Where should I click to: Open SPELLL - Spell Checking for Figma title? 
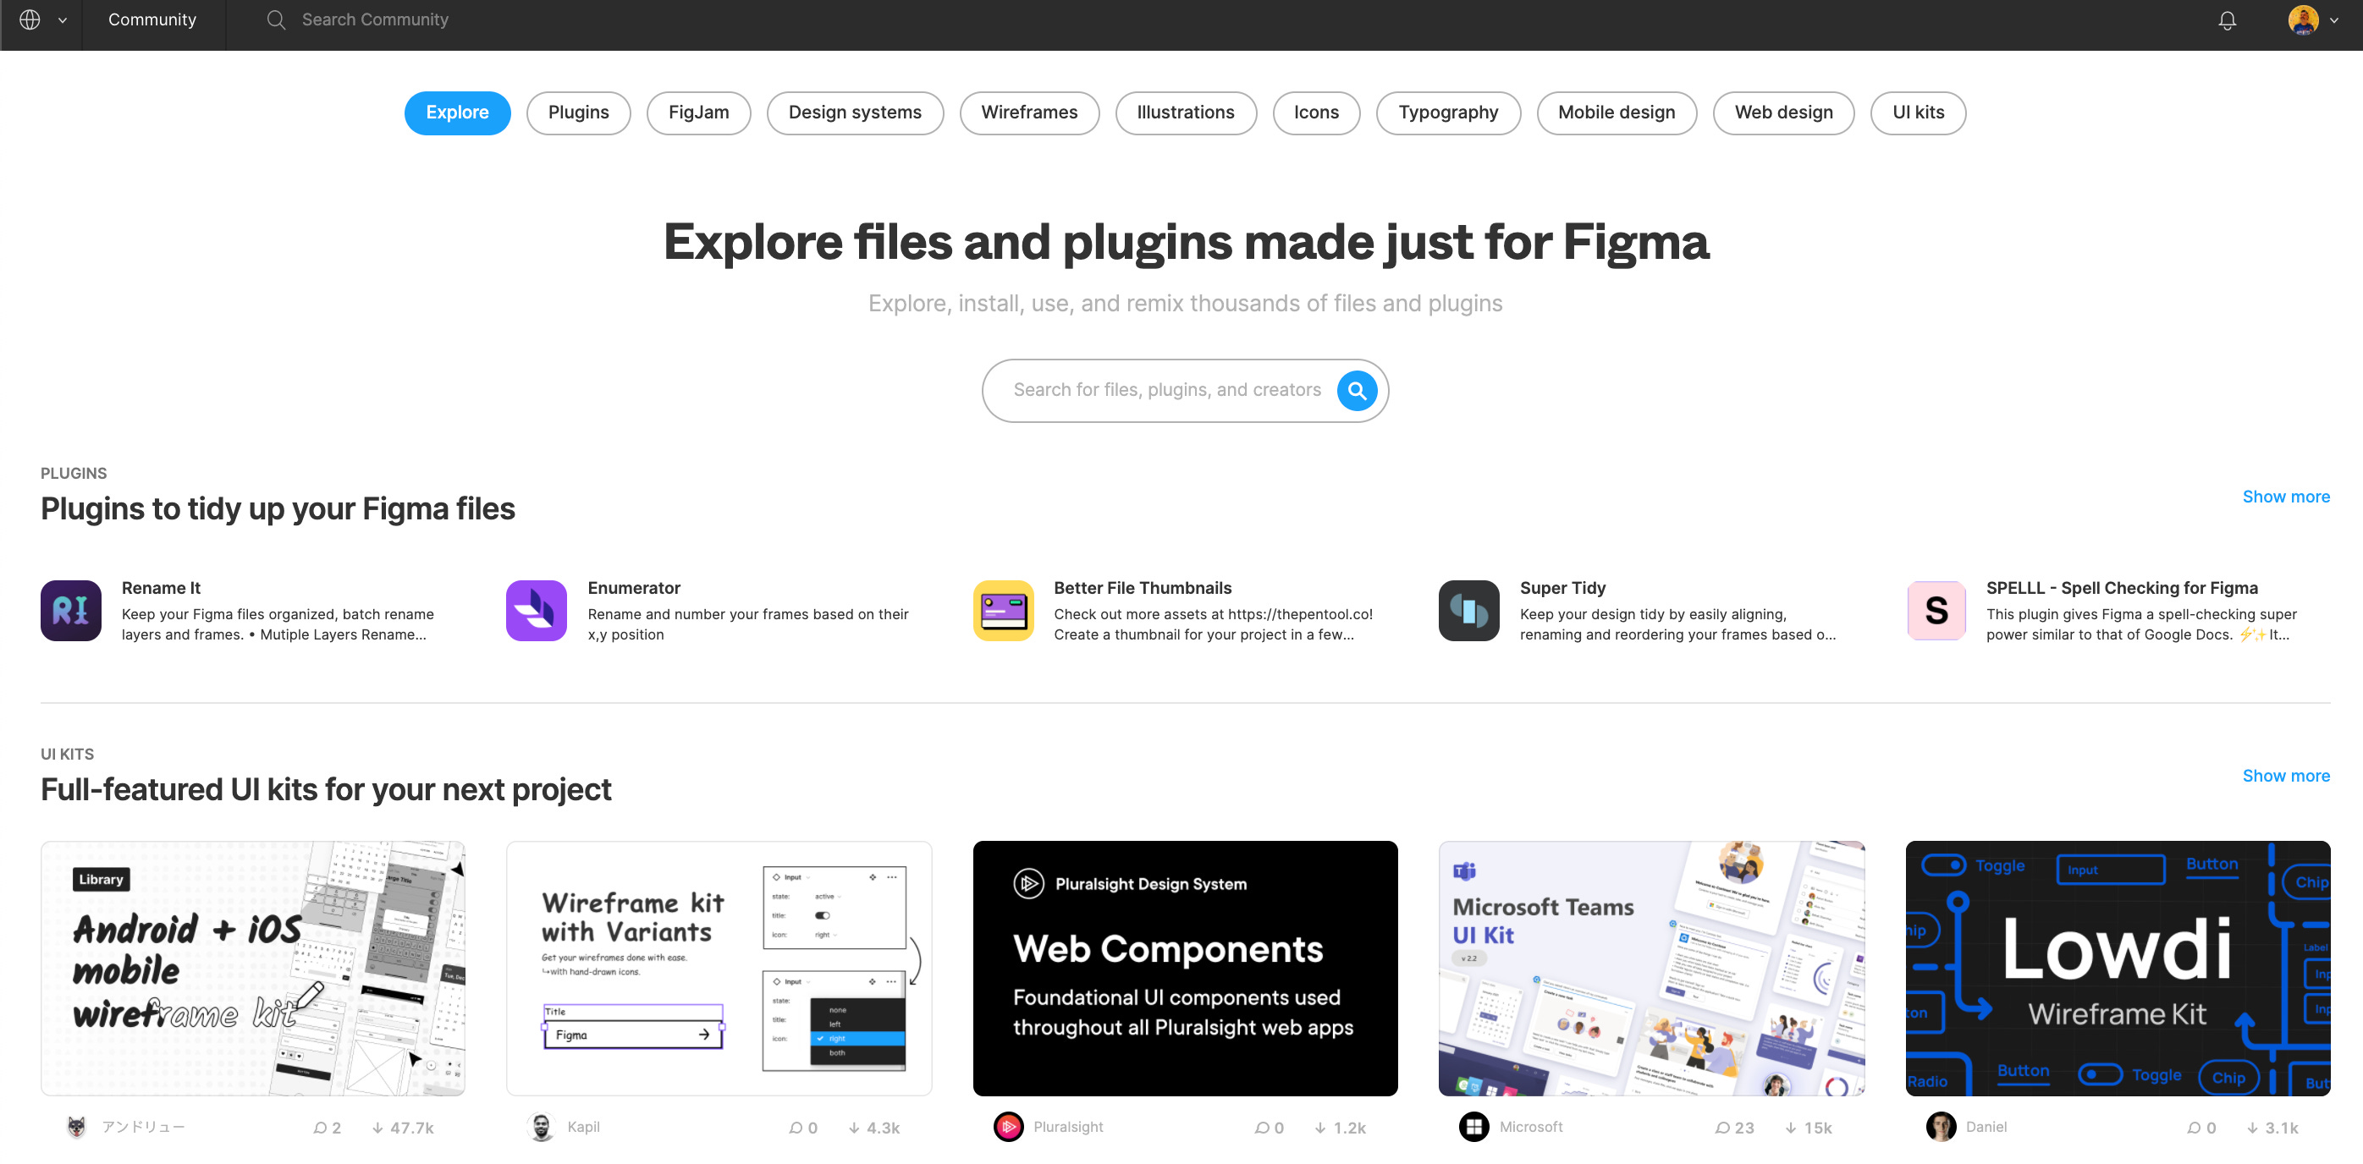(2122, 589)
